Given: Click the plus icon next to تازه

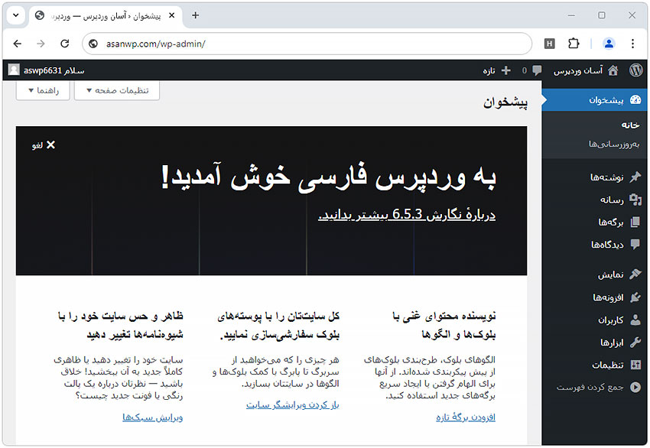Looking at the screenshot, I should click(x=505, y=70).
